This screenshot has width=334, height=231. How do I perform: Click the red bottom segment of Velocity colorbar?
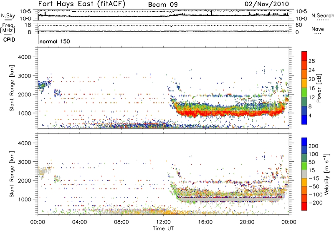tap(304, 206)
